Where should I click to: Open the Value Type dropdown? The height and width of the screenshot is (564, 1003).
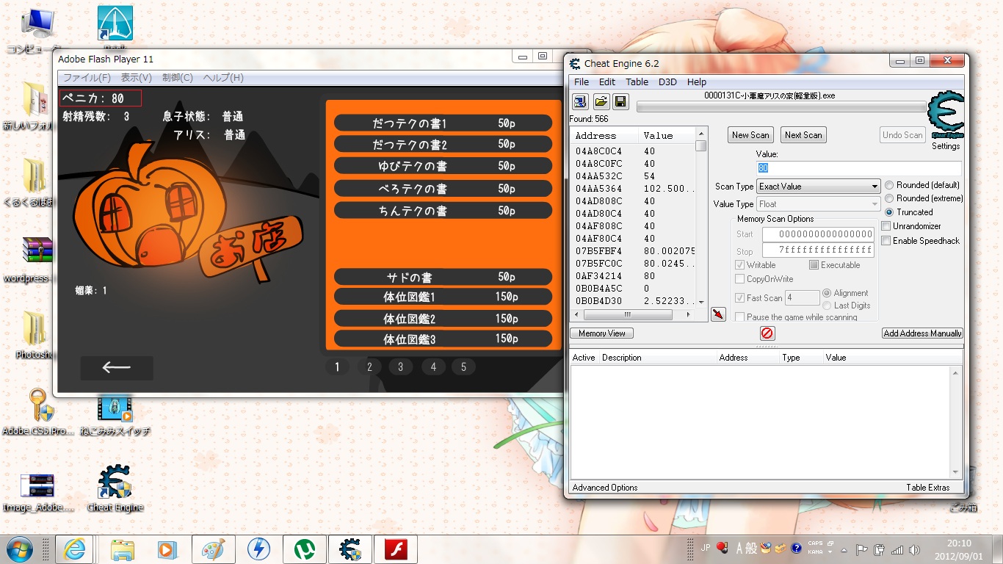(818, 204)
